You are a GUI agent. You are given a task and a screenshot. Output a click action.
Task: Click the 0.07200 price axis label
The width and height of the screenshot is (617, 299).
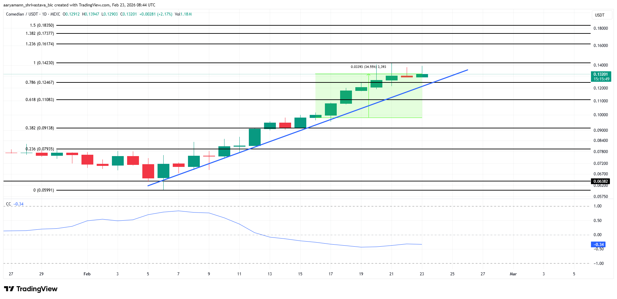601,164
